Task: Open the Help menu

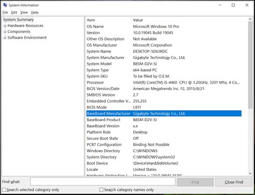Action: click(34, 12)
